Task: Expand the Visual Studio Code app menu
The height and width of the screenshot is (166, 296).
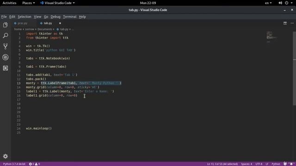Action: [x=57, y=3]
